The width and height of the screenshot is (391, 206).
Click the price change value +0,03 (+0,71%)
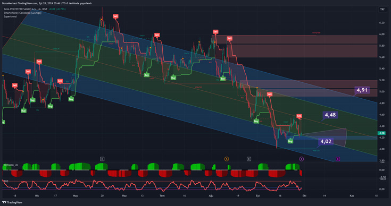click(57, 9)
